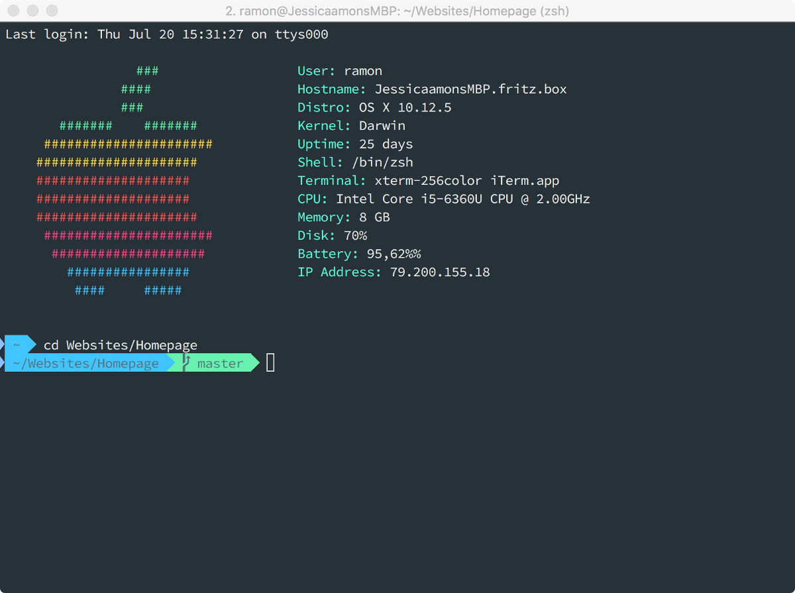Image resolution: width=795 pixels, height=593 pixels.
Task: Click the 'Disk:' label
Action: click(x=317, y=236)
